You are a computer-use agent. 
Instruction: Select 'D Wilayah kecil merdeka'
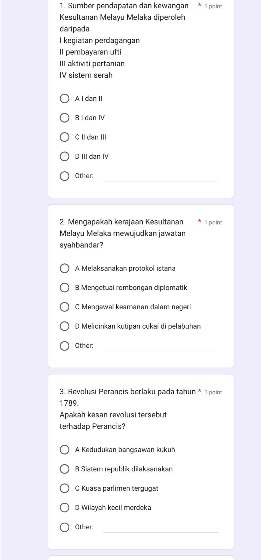65,508
